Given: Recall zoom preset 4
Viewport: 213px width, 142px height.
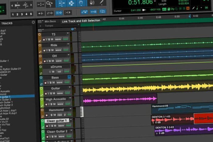Looking at the screenshot, I should click(x=26, y=14).
